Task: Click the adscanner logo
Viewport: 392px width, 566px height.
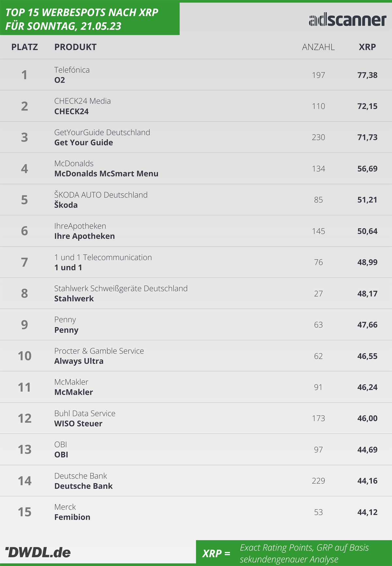Action: pyautogui.click(x=348, y=20)
